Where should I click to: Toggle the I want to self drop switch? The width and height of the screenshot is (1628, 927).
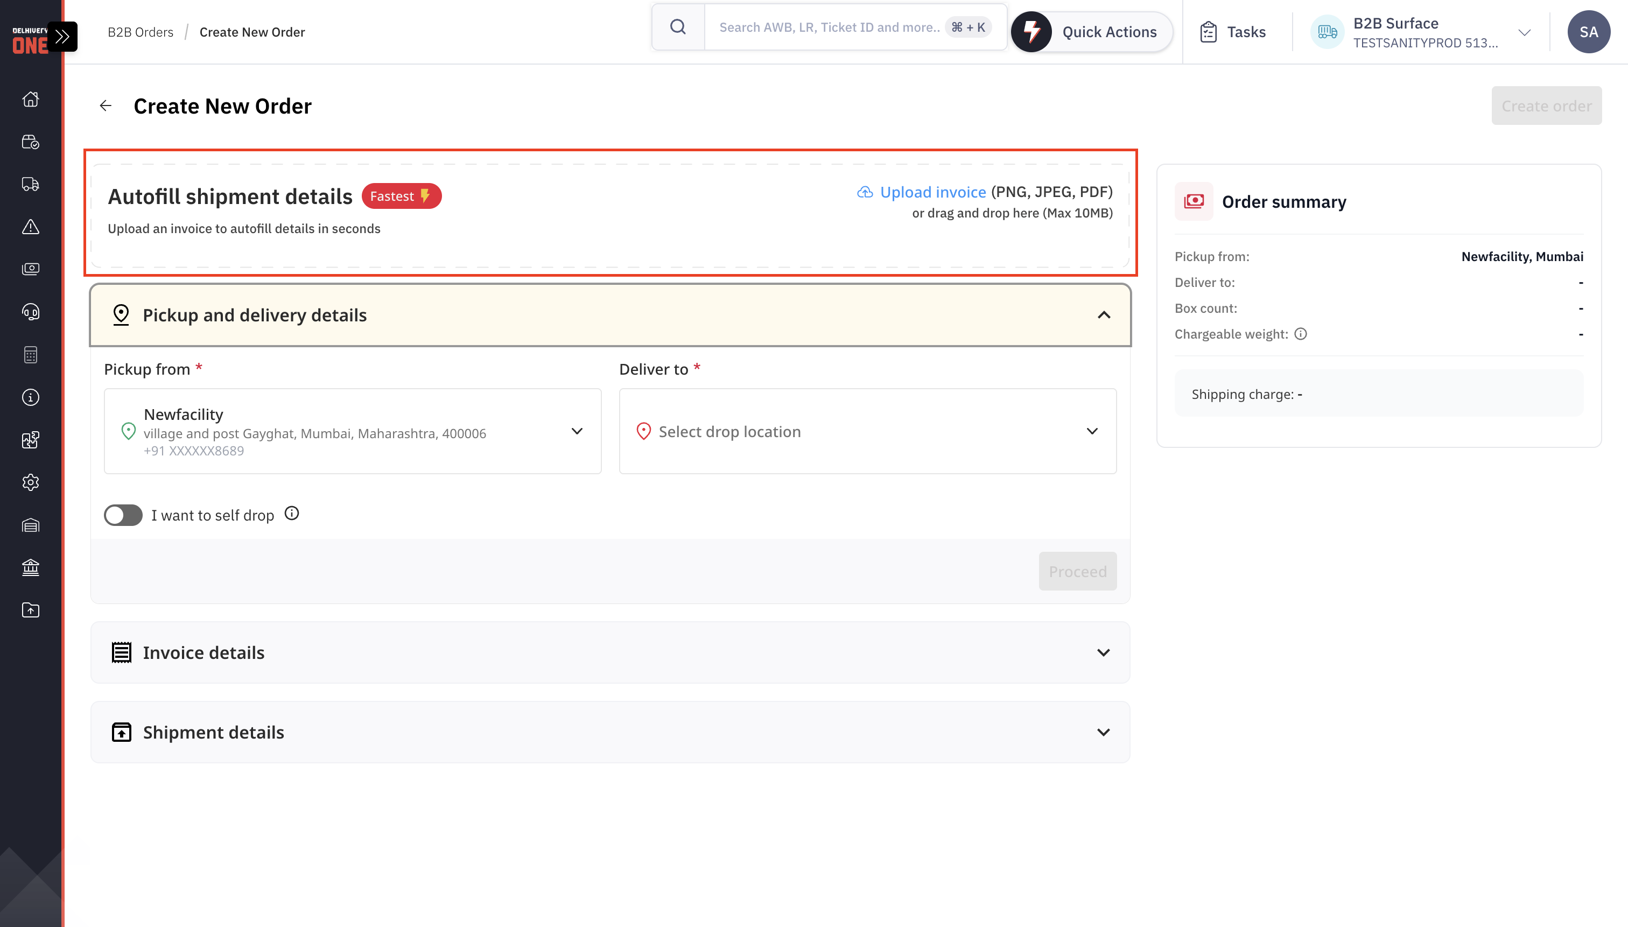click(x=123, y=515)
